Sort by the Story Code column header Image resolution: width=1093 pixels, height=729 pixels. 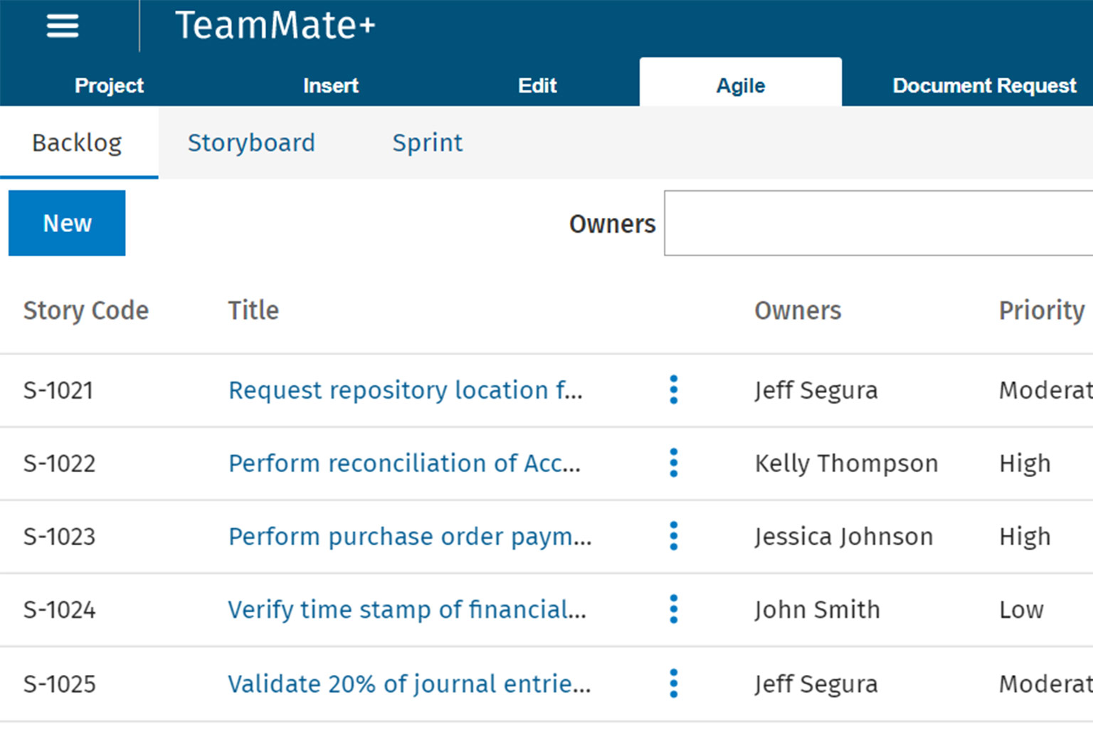pyautogui.click(x=85, y=310)
